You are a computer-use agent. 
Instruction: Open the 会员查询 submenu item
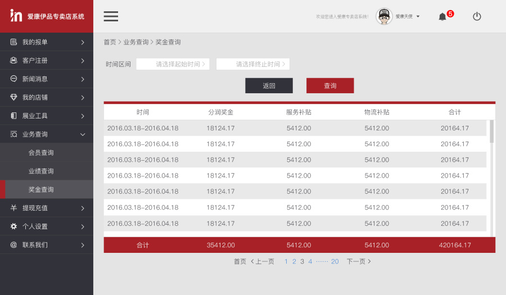[x=47, y=152]
